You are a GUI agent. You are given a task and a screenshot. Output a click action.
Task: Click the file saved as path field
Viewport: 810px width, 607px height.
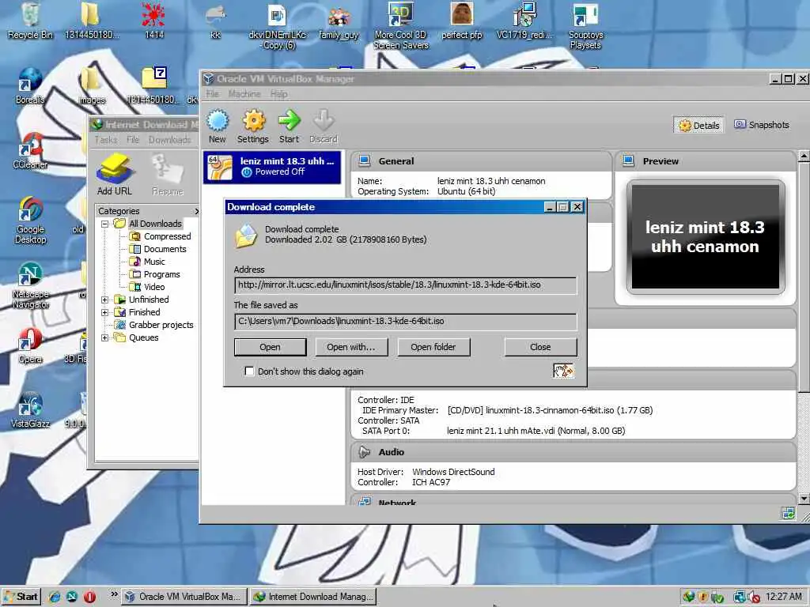406,321
